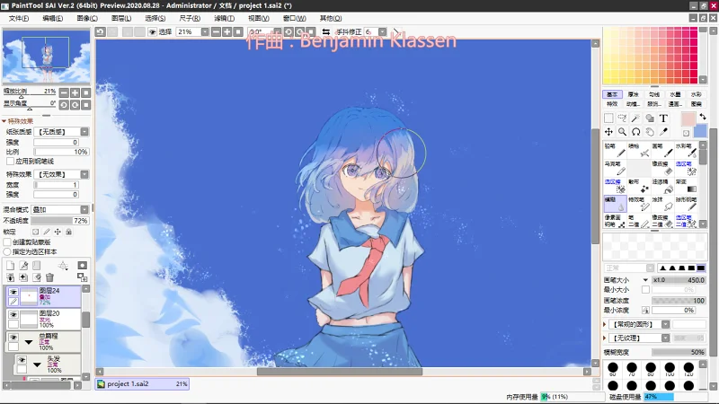Open the zoom percentage 21% dropdown
The image size is (719, 404).
pos(205,31)
